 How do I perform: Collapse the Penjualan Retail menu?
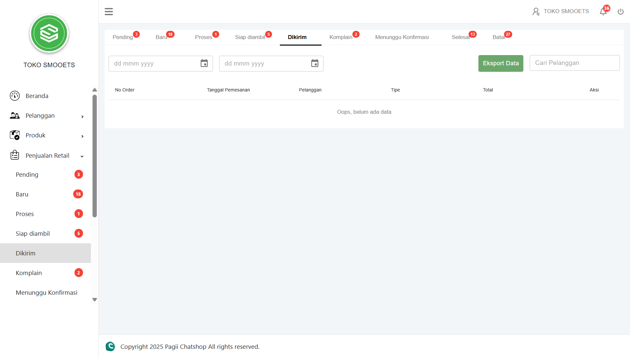82,156
